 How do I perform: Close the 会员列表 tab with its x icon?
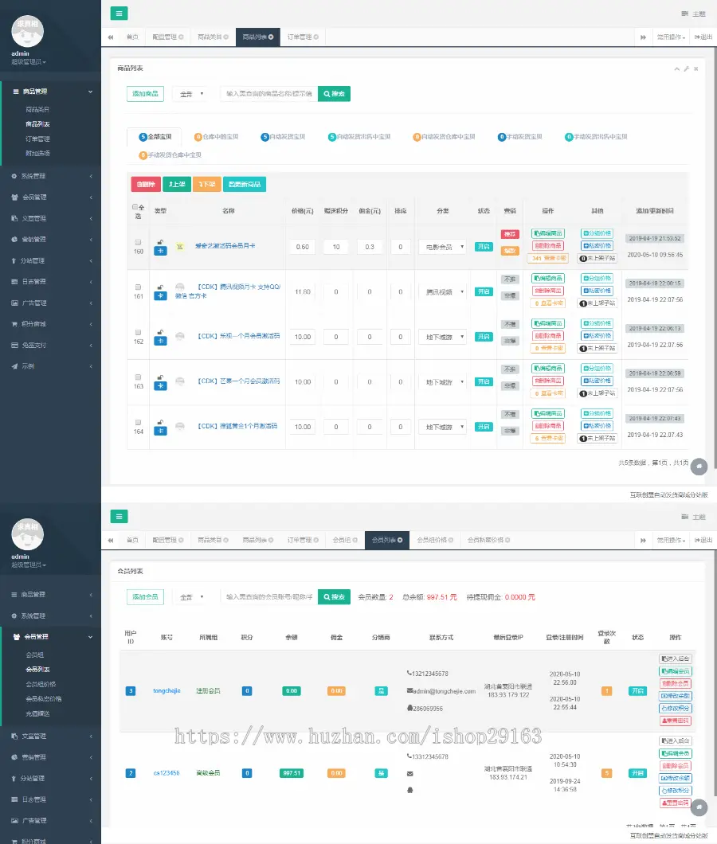(400, 540)
